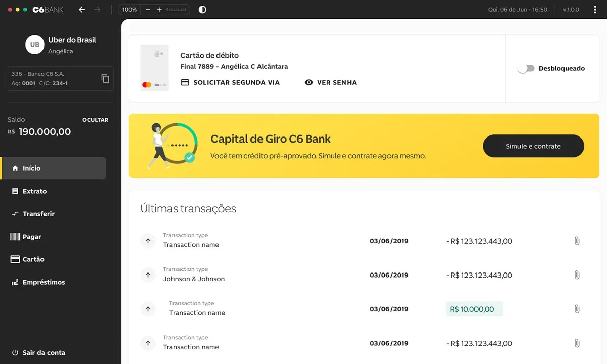Increase zoom with the plus icon

pyautogui.click(x=159, y=10)
